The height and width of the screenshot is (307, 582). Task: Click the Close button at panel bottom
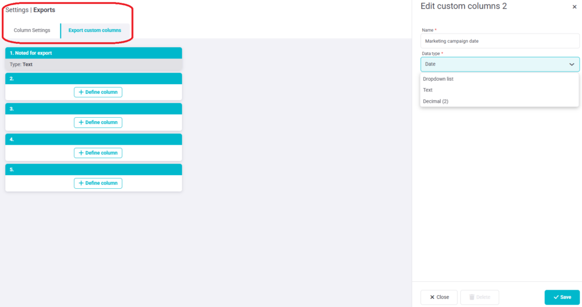[439, 297]
